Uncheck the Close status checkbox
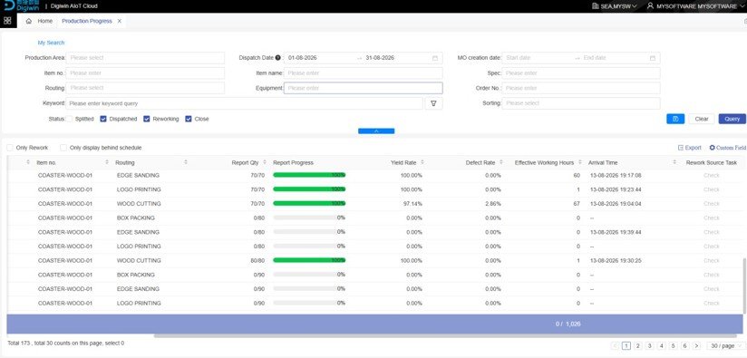Screen dimensions: 747x358 [189, 119]
